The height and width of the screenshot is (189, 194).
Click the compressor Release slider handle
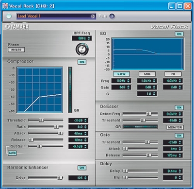(31, 140)
